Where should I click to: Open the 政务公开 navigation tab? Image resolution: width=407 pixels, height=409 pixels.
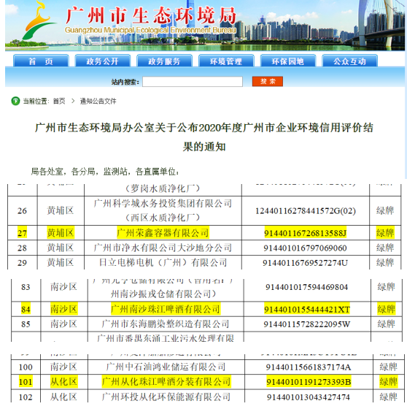102,61
